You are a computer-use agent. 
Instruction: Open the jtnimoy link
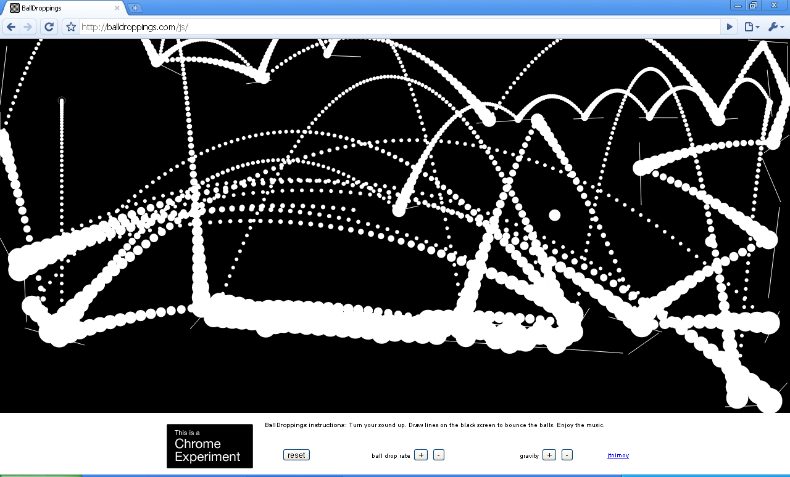click(618, 455)
